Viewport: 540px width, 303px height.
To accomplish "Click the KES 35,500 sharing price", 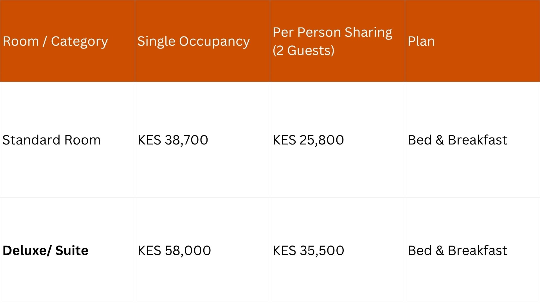I will (x=308, y=250).
